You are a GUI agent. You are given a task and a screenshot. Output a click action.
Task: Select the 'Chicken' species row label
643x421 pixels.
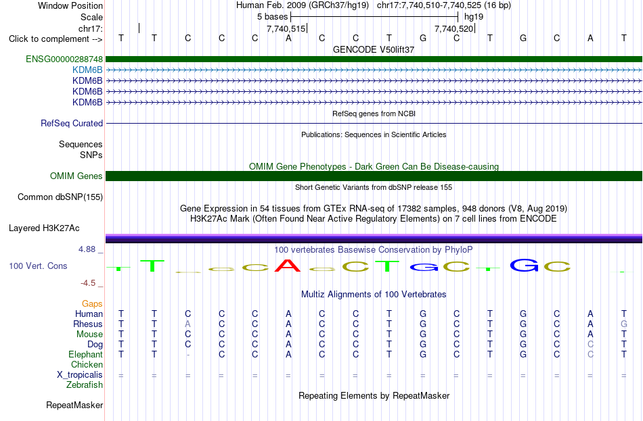[87, 364]
